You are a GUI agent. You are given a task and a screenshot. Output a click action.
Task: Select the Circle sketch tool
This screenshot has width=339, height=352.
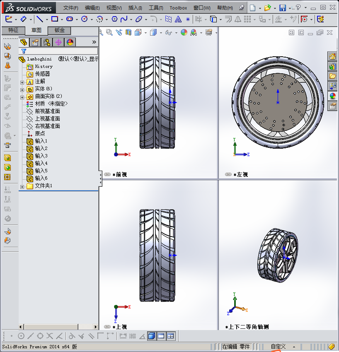pyautogui.click(x=85, y=19)
